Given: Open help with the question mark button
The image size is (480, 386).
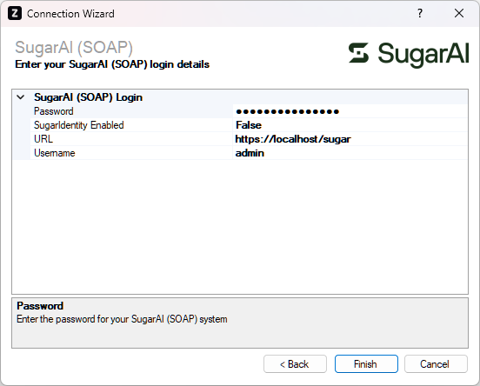Looking at the screenshot, I should click(x=420, y=13).
